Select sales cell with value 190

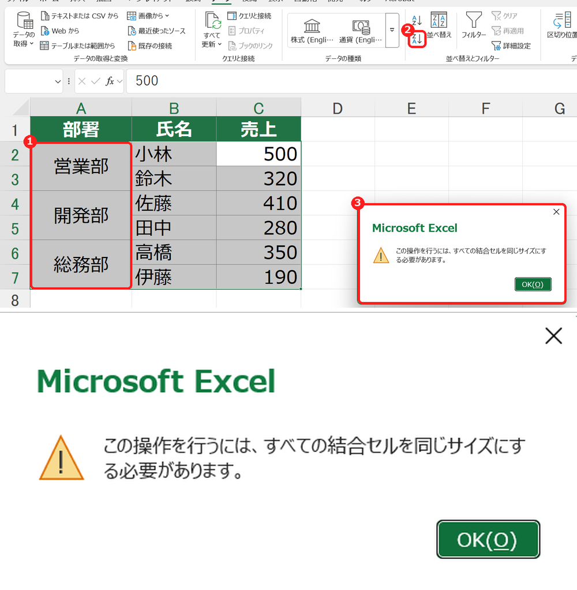[x=258, y=277]
